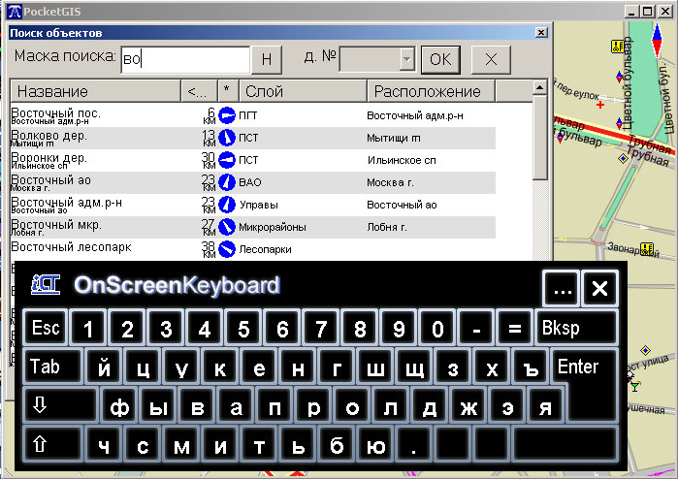Click the compass icon in Восточный мкр. row
The image size is (678, 479).
(227, 227)
